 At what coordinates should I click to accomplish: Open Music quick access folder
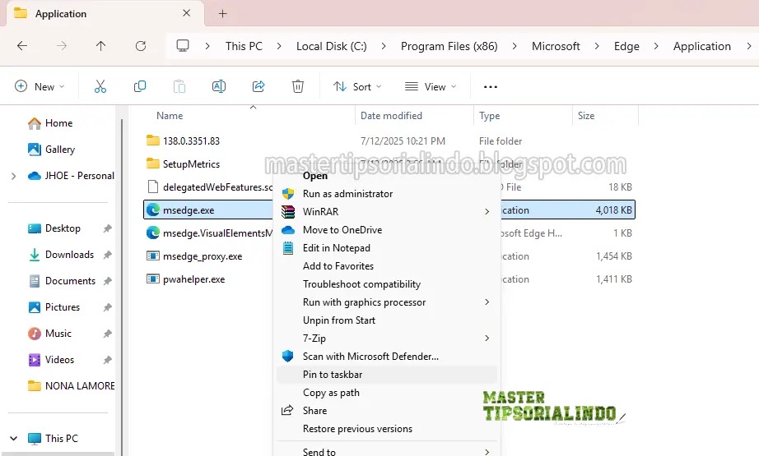click(x=50, y=334)
